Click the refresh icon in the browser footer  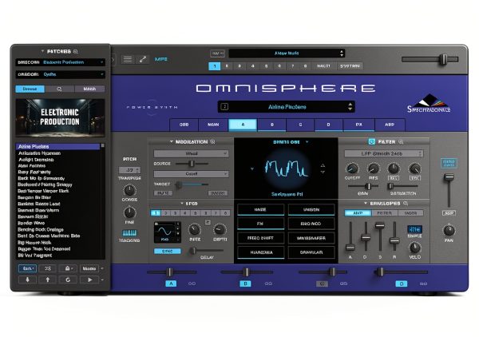pos(68,280)
